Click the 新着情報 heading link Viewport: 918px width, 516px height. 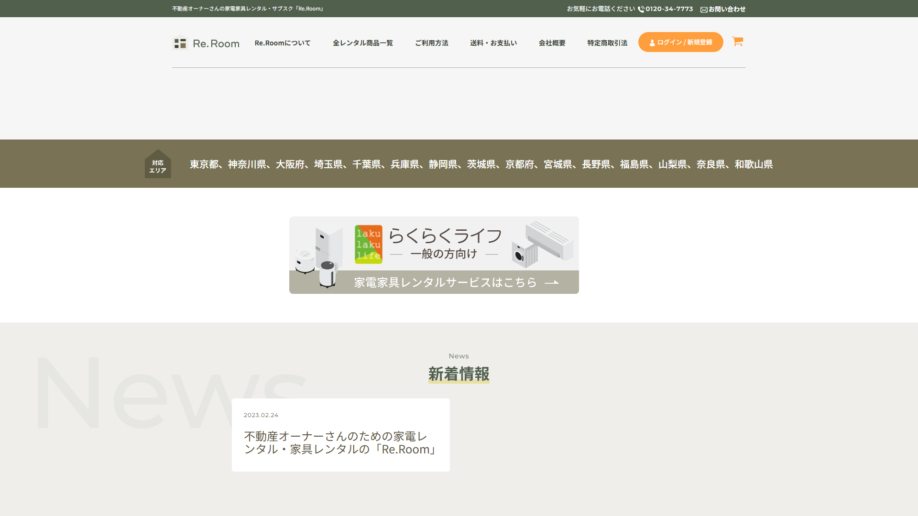pos(459,374)
